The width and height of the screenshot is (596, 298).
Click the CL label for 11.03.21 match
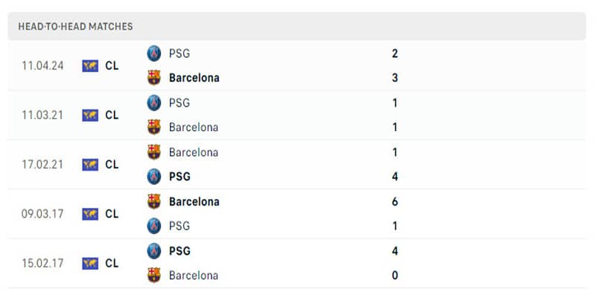112,115
